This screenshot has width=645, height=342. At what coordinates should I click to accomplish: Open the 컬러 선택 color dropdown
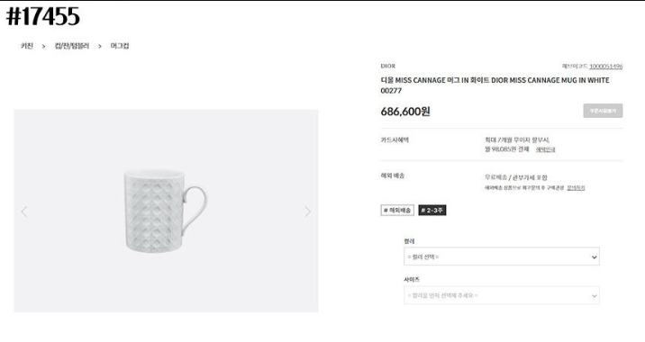pos(502,256)
